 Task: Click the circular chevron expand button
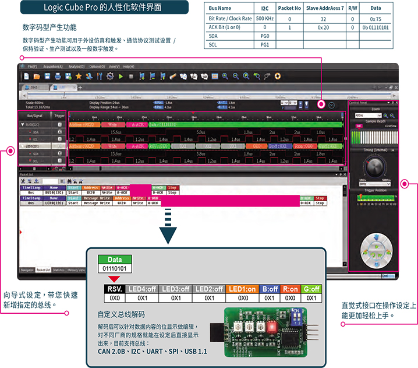click(x=331, y=105)
